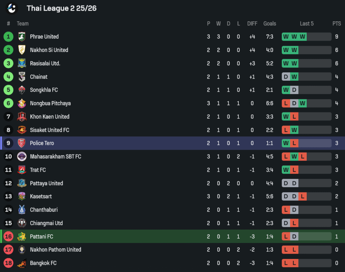Screen dimensions: 345x272
Task: Click the Chanthaburi rabbit crest icon
Action: pos(22,210)
